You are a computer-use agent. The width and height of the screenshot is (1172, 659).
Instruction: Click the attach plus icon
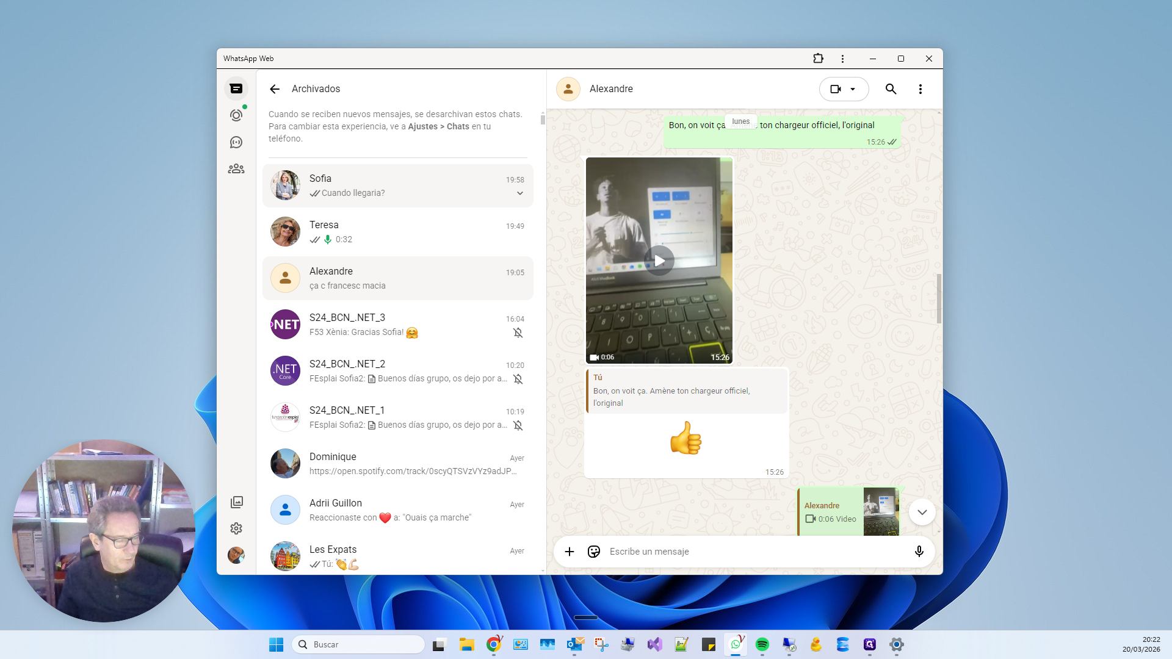pos(570,552)
